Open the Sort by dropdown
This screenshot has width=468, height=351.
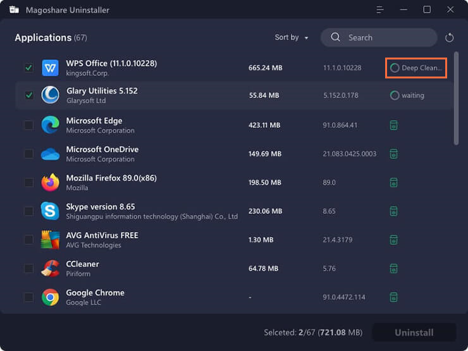(292, 37)
